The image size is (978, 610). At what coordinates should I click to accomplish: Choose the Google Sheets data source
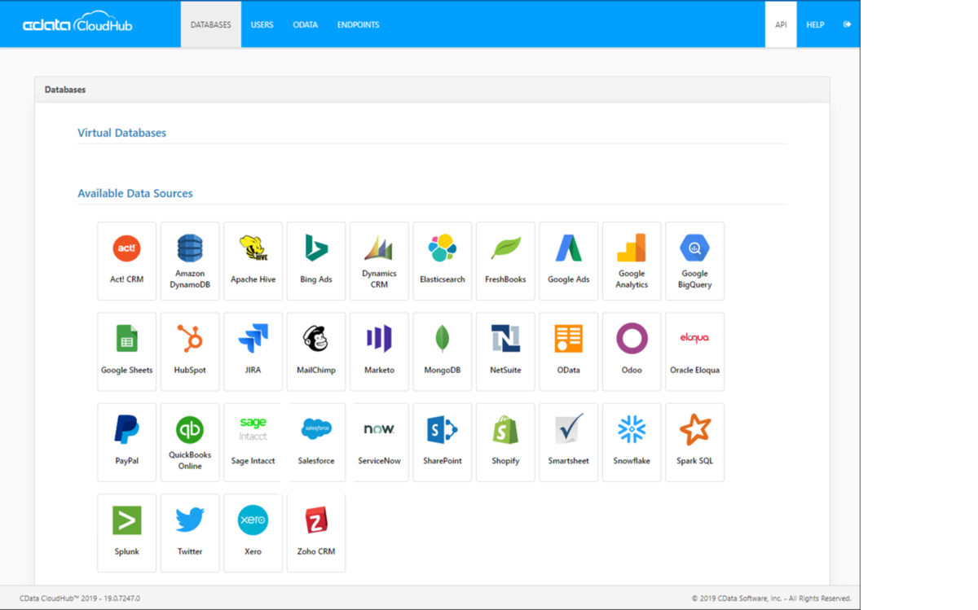pyautogui.click(x=126, y=352)
